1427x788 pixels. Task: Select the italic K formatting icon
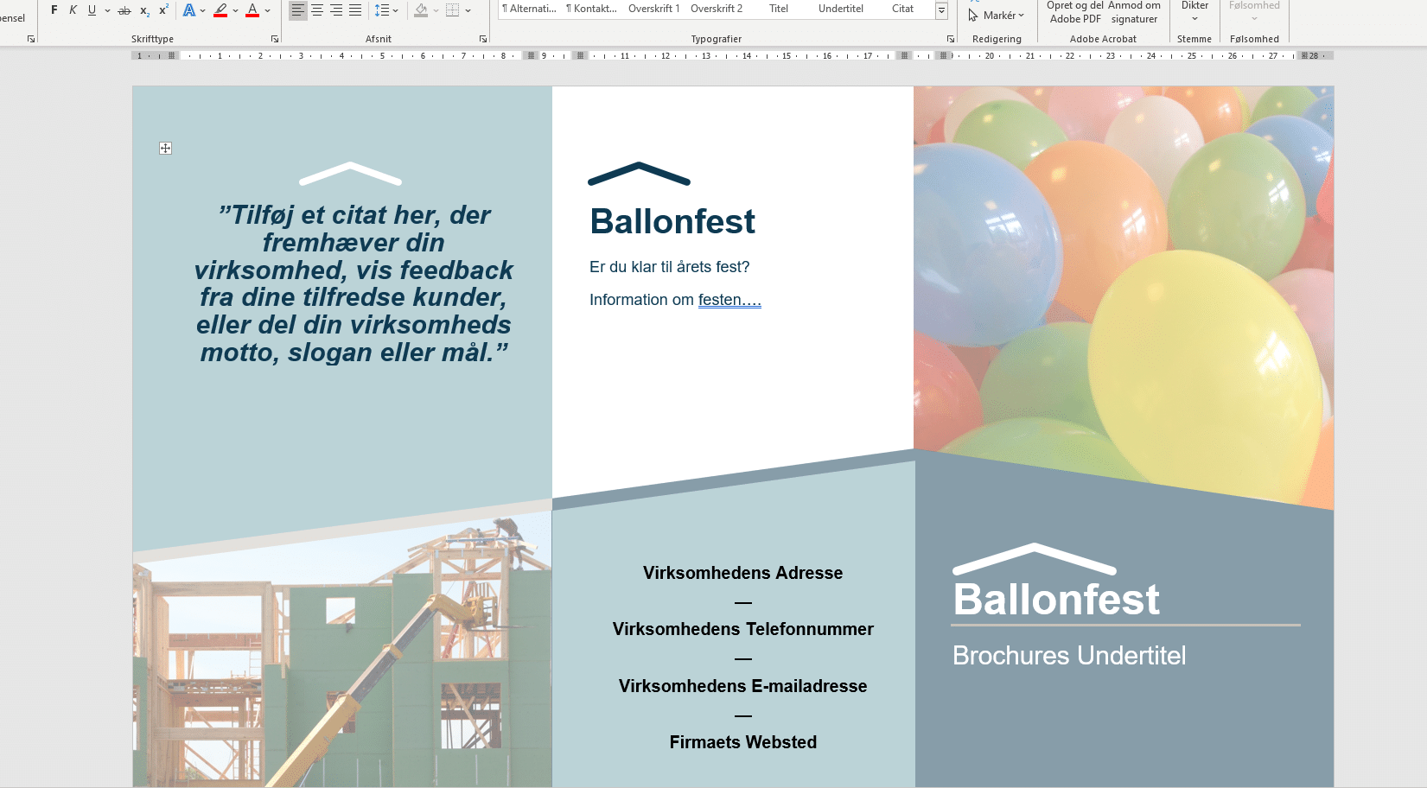[x=73, y=10]
